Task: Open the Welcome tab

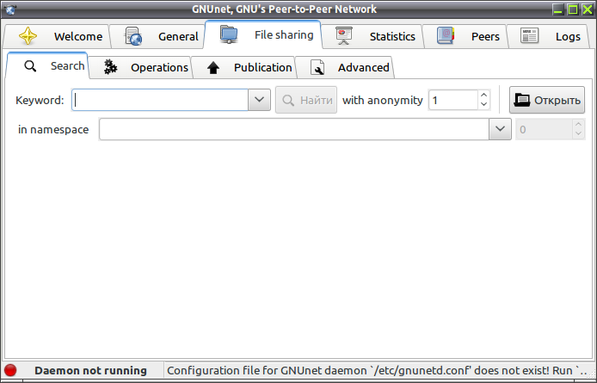Action: (x=57, y=36)
